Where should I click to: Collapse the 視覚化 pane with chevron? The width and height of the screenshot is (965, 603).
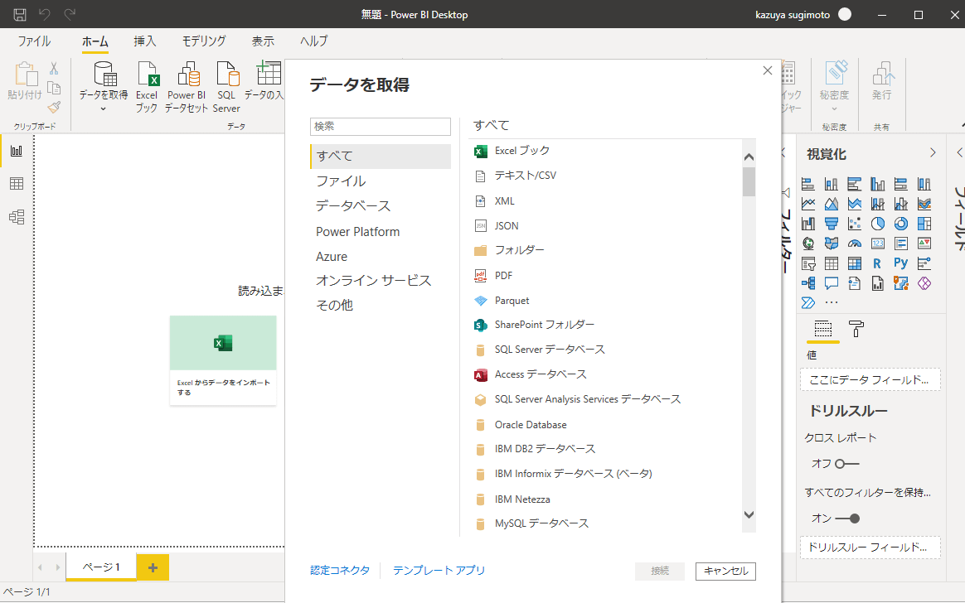click(933, 153)
